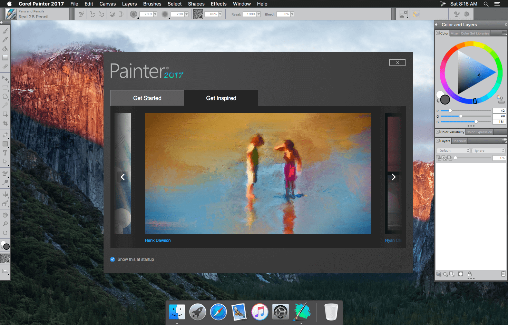Open the paper selector in toolbox
This screenshot has width=508, height=325.
pyautogui.click(x=5, y=258)
